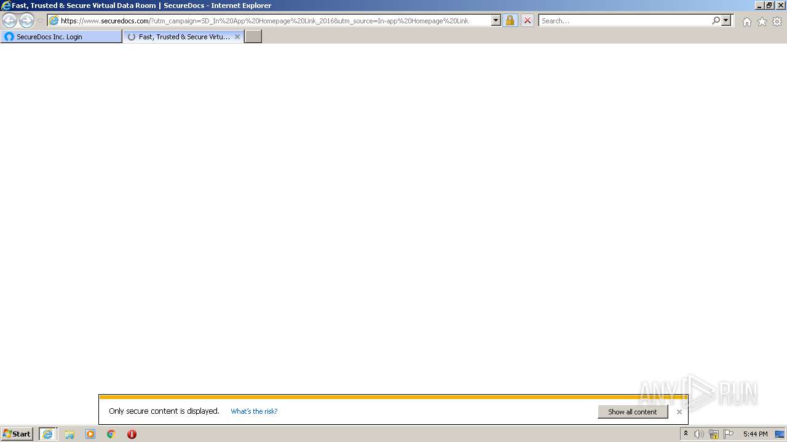Viewport: 787px width, 442px height.
Task: Open the Google Chrome taskbar icon
Action: point(111,434)
